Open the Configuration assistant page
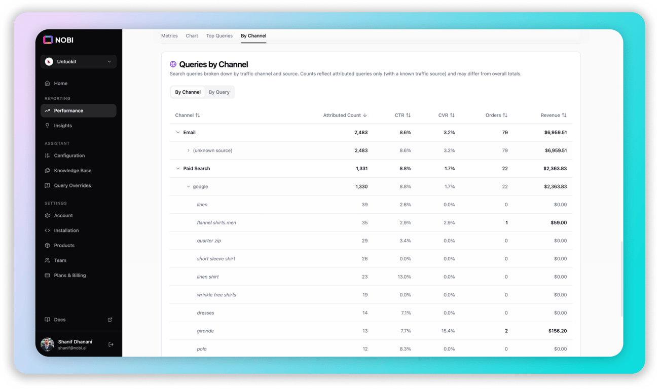 click(x=47, y=155)
